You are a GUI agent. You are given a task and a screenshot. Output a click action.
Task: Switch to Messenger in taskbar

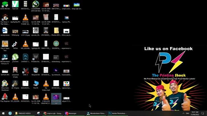pos(74,113)
